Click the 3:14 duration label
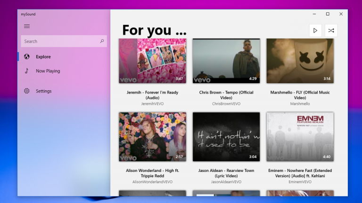Image resolution: width=362 pixels, height=203 pixels. point(327,79)
